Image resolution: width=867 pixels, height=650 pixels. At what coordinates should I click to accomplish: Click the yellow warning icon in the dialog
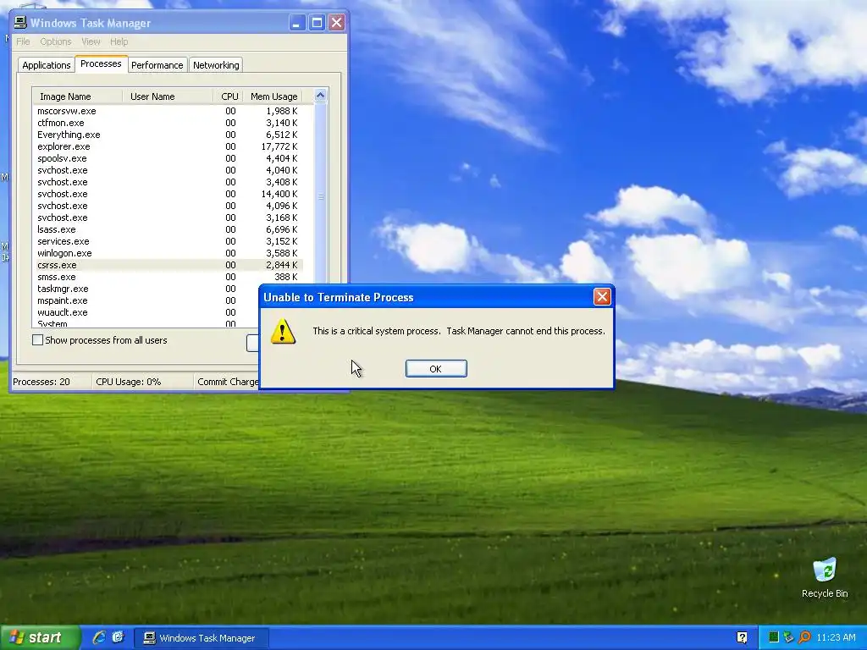[x=283, y=331]
